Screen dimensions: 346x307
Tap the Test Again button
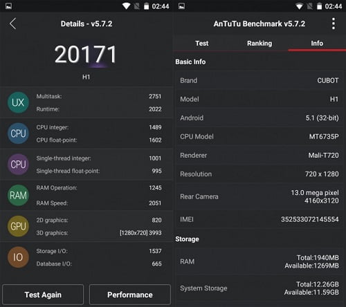pos(43,295)
